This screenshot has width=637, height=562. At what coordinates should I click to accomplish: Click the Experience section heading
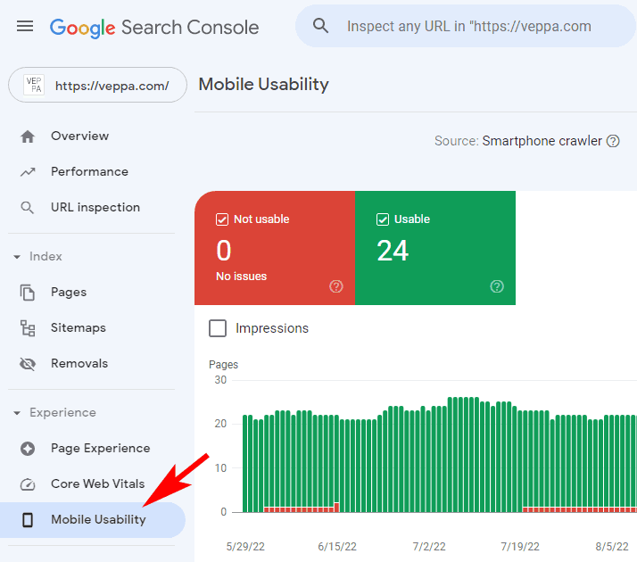tap(62, 412)
